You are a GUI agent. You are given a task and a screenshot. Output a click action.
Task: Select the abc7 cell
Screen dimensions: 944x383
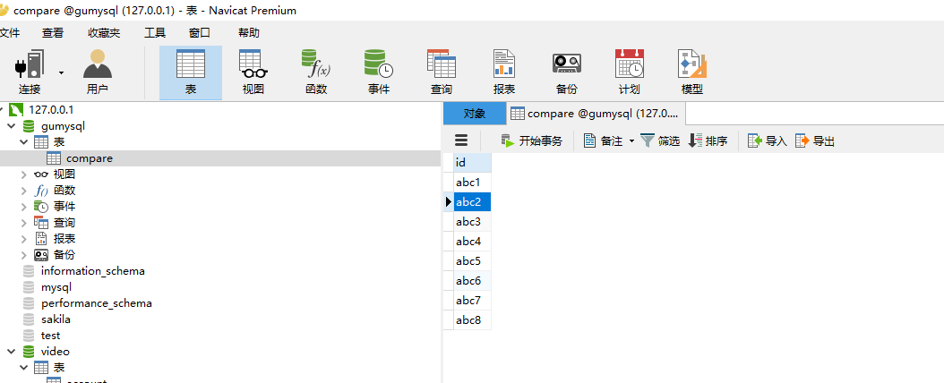click(x=473, y=300)
